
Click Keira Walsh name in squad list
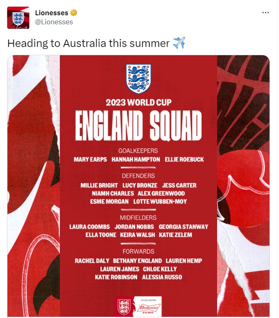click(x=137, y=235)
